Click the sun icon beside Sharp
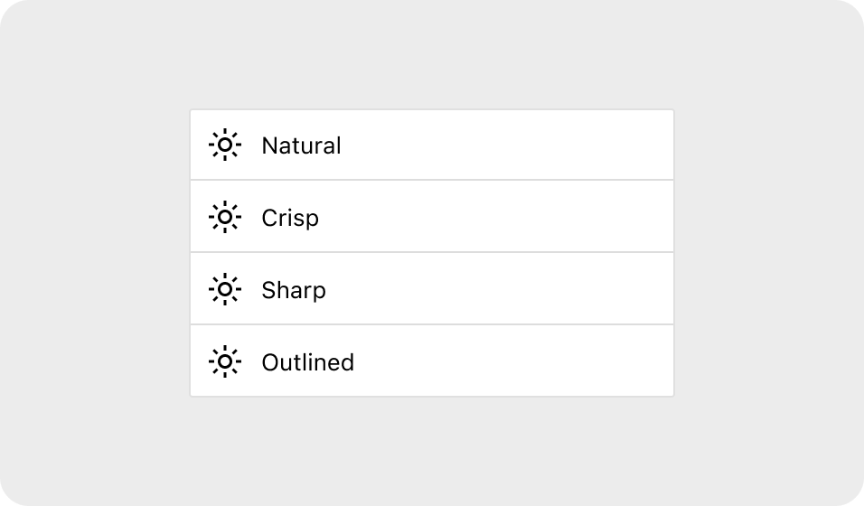This screenshot has height=506, width=864. (224, 290)
